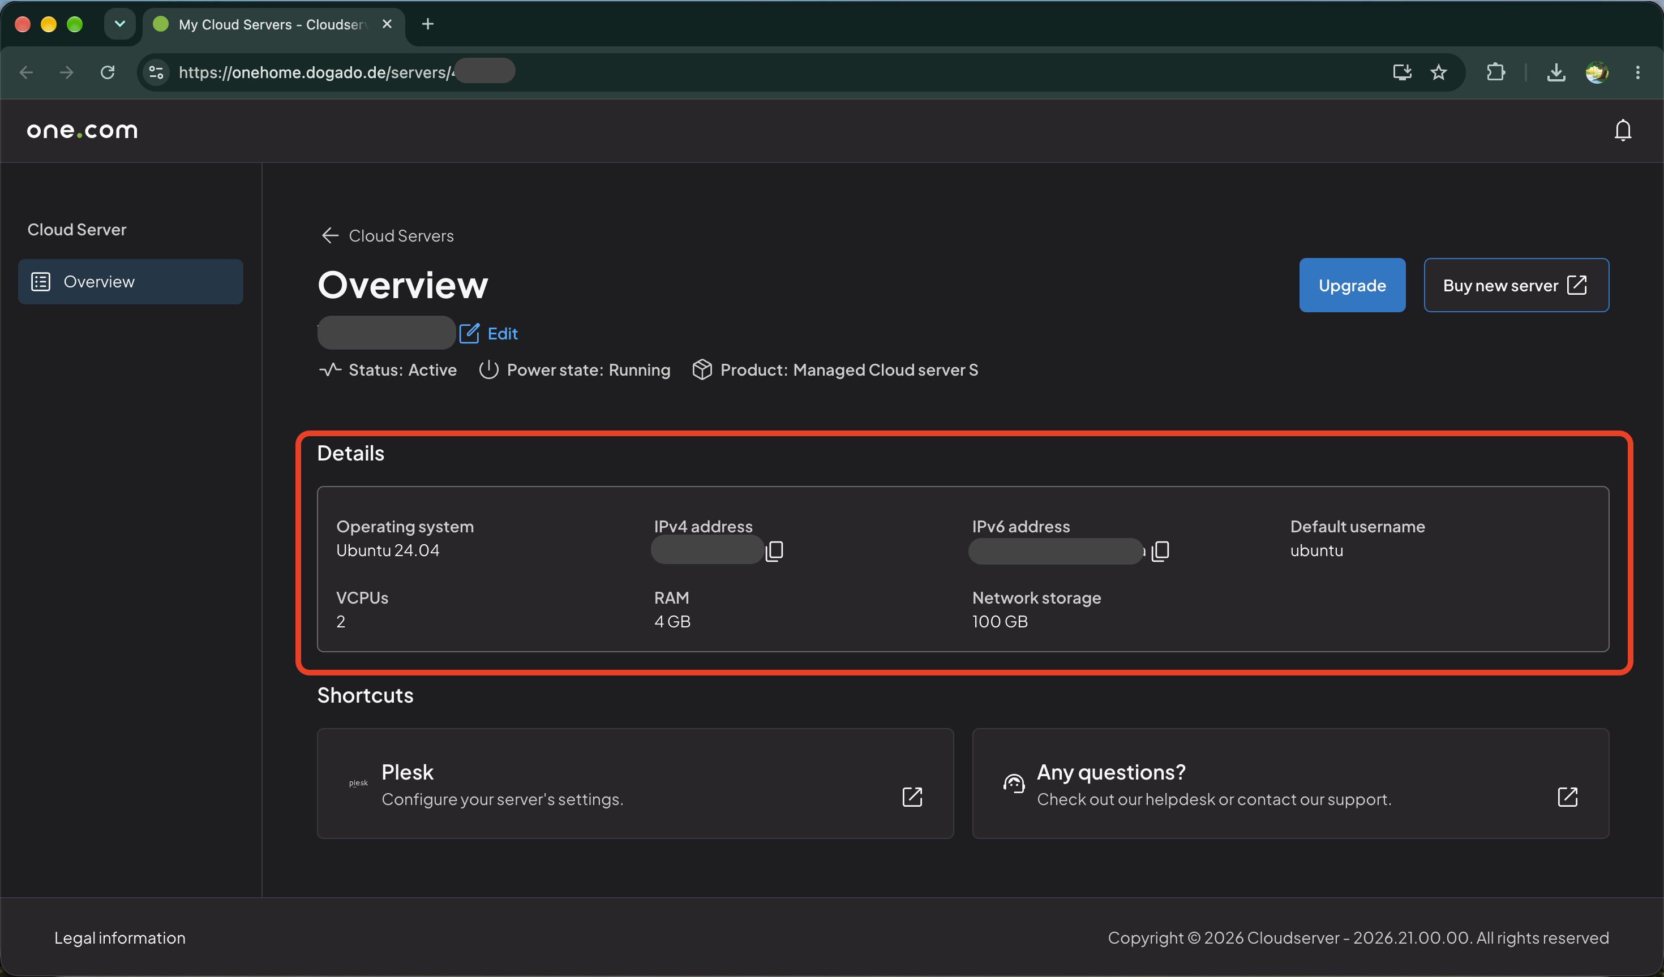Open browser downloads
1664x977 pixels.
(x=1556, y=72)
